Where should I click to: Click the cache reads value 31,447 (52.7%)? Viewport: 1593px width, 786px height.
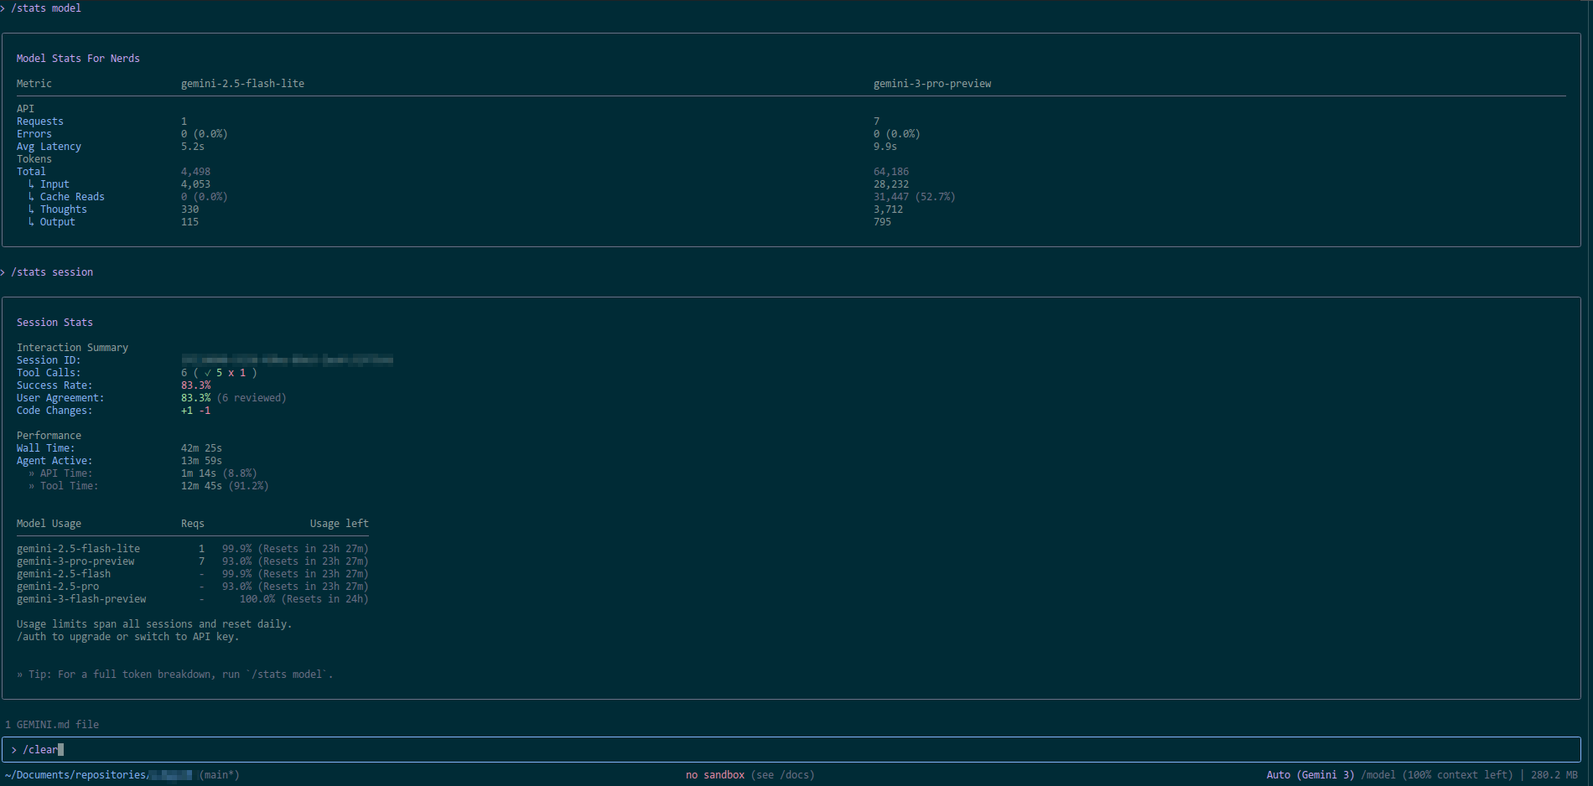point(915,197)
